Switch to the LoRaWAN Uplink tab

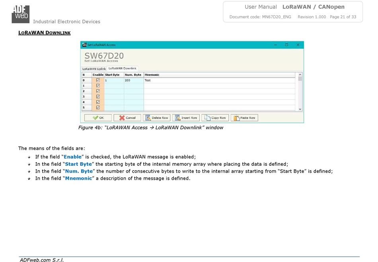pos(94,69)
